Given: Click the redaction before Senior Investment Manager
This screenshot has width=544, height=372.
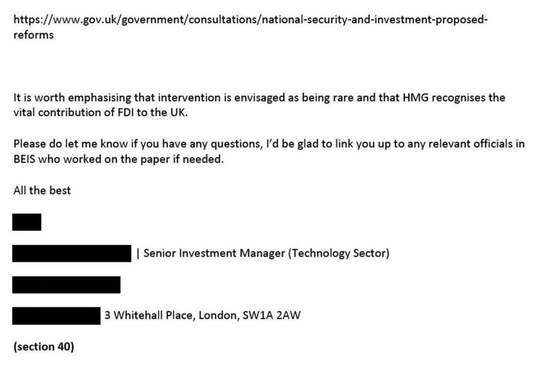Looking at the screenshot, I should pos(72,253).
